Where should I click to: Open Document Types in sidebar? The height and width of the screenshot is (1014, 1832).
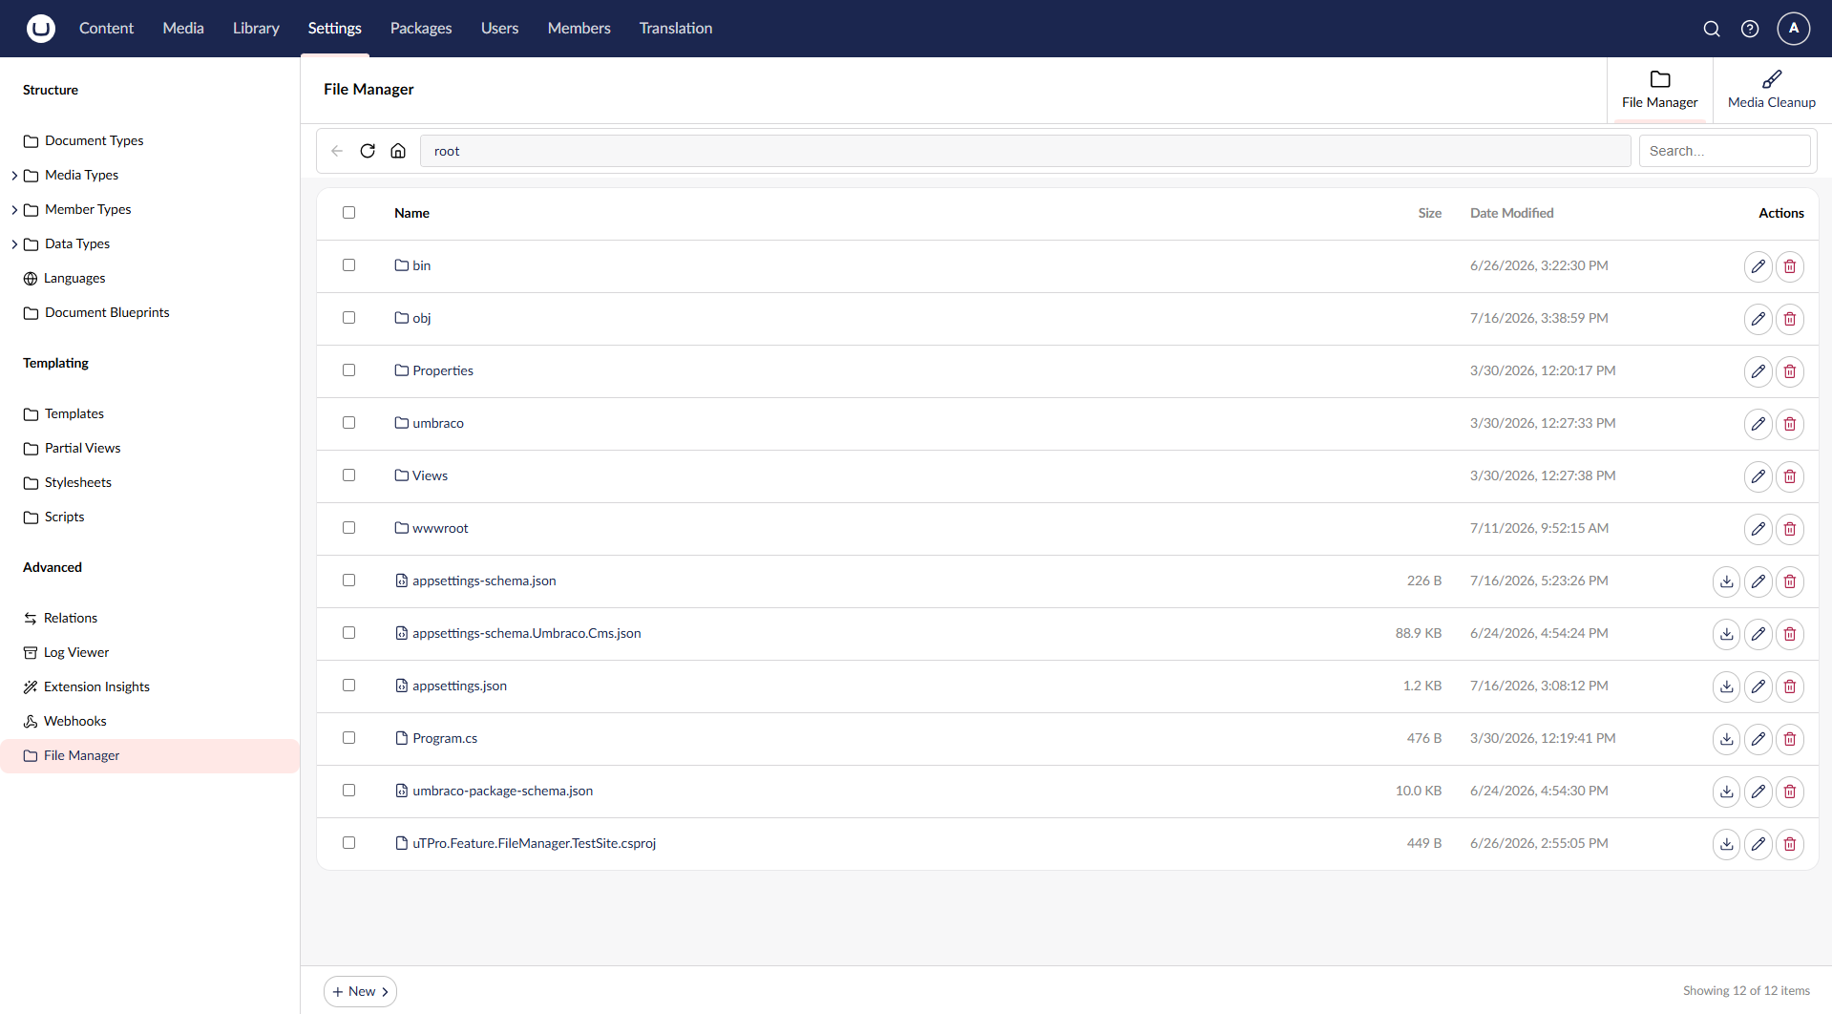[x=94, y=140]
